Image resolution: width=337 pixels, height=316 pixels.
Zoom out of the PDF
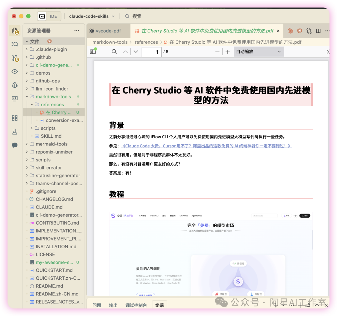(217, 52)
